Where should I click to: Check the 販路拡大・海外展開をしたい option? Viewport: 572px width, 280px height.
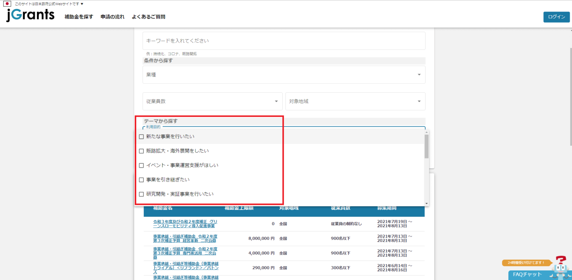point(141,151)
